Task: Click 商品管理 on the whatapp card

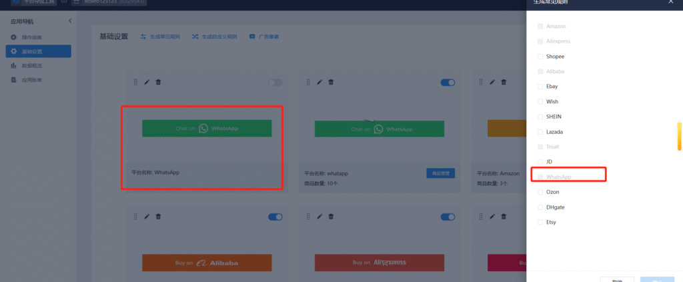Action: pyautogui.click(x=441, y=173)
